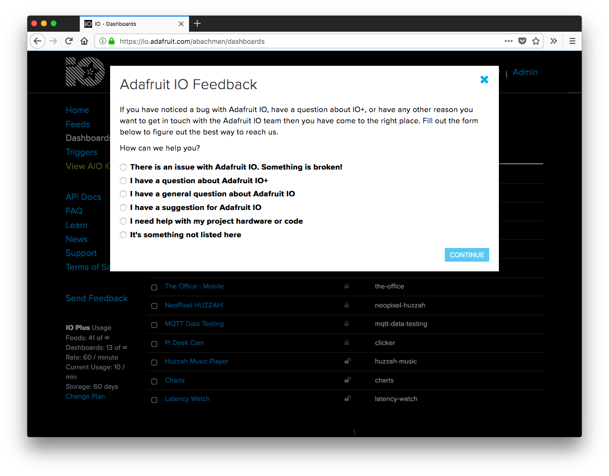Click the CONTINUE button
Screen dimensions: 609x476
(x=466, y=254)
